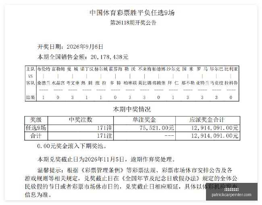Image resolution: width=262 pixels, height=205 pixels.
Task: Select away team 维拉
Action: point(101,83)
